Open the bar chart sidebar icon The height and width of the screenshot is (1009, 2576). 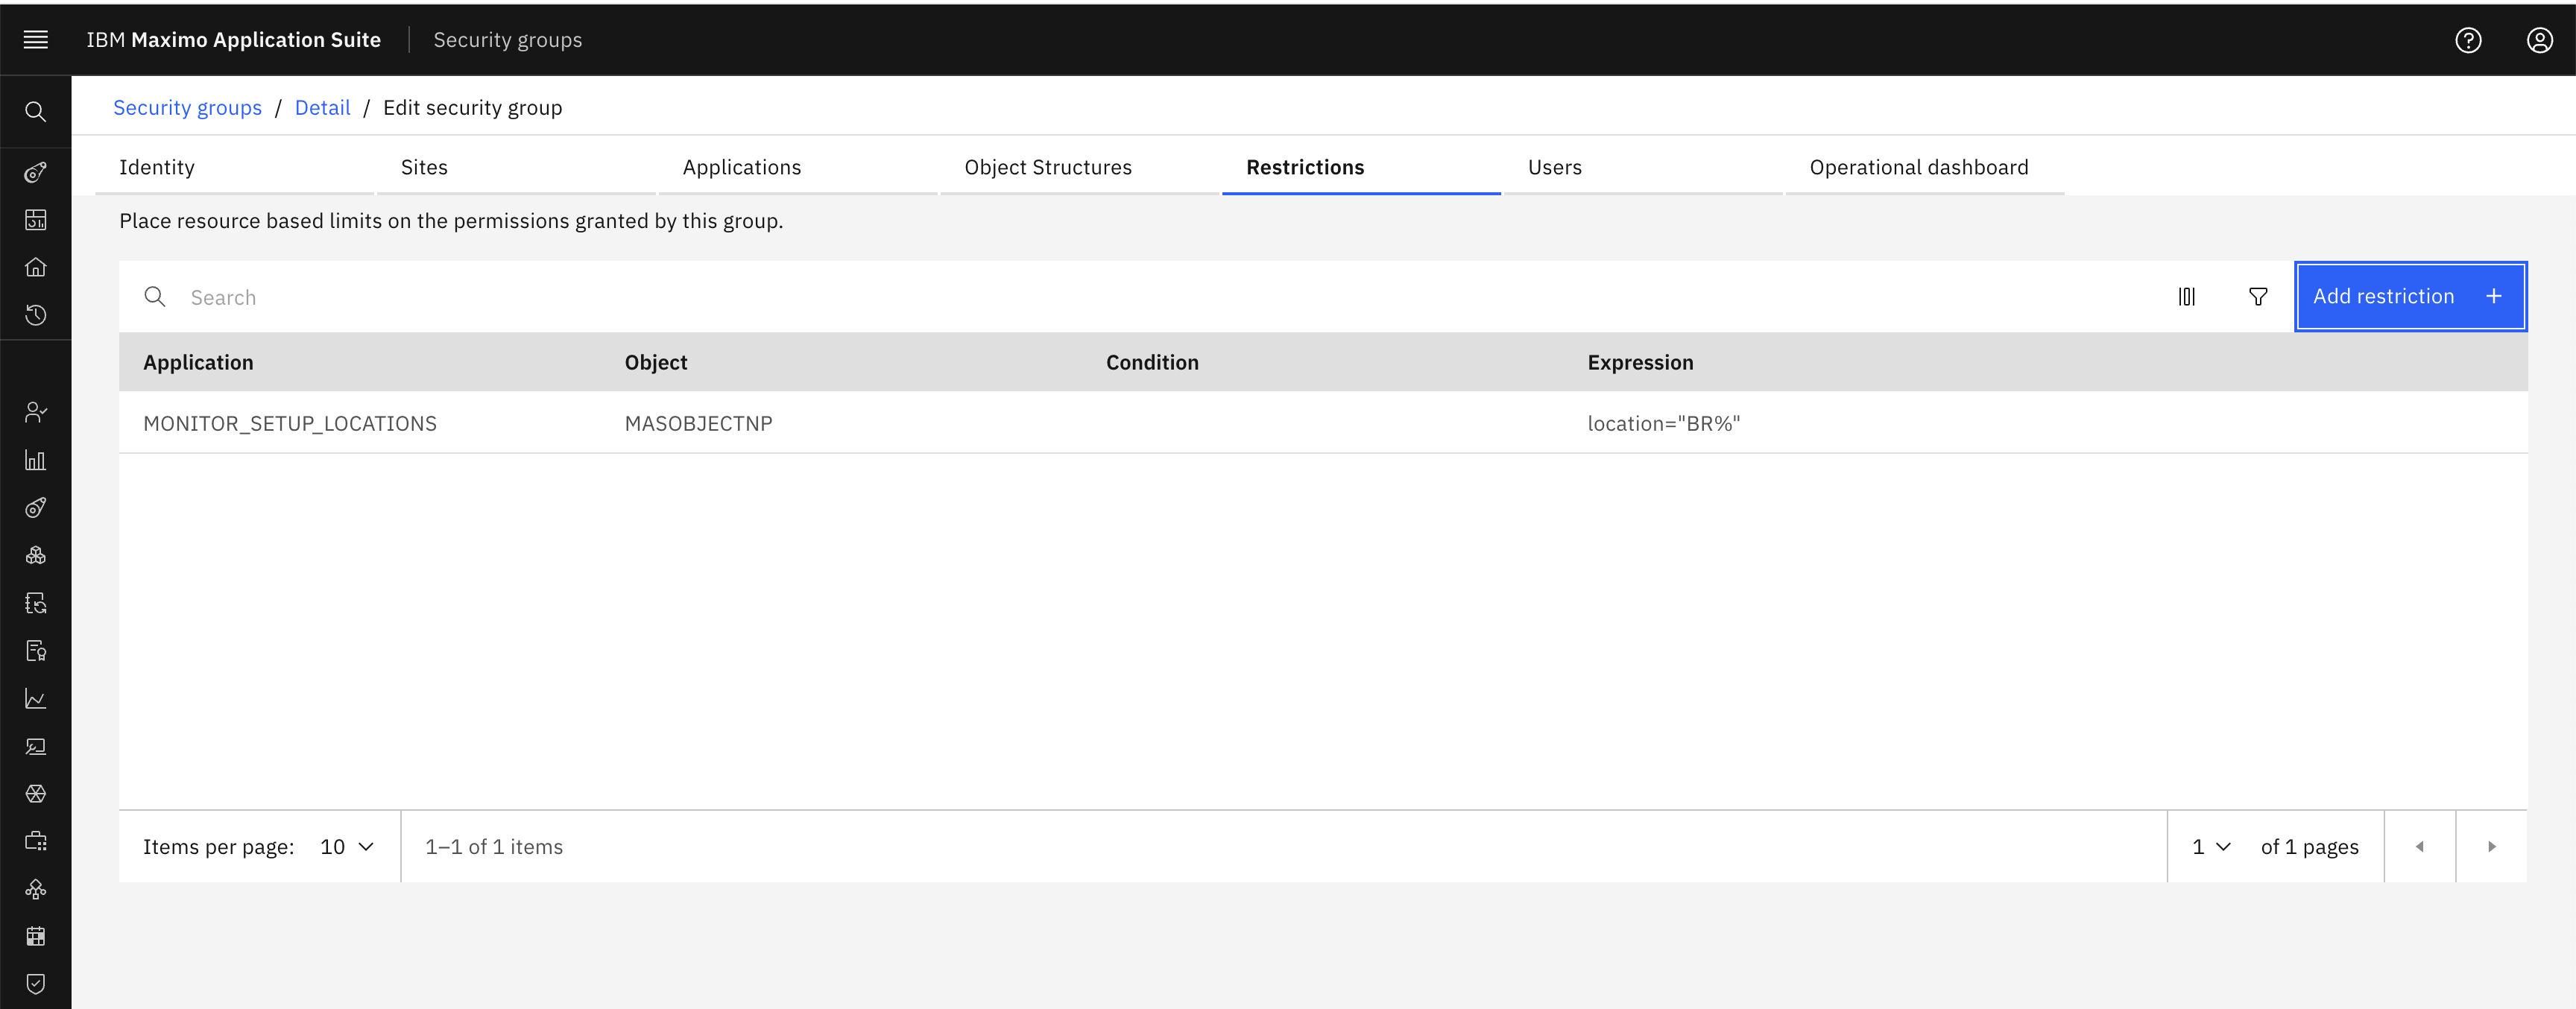click(36, 460)
